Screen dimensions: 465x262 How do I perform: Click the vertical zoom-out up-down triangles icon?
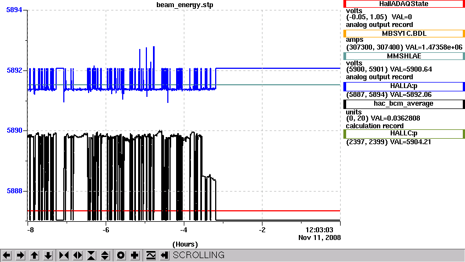(x=105, y=255)
